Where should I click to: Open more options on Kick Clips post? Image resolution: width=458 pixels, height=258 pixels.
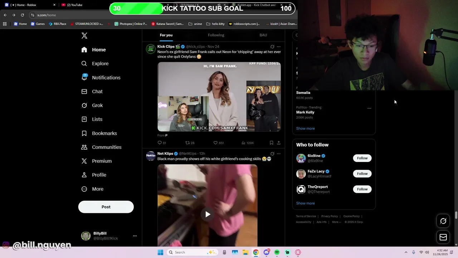click(279, 47)
